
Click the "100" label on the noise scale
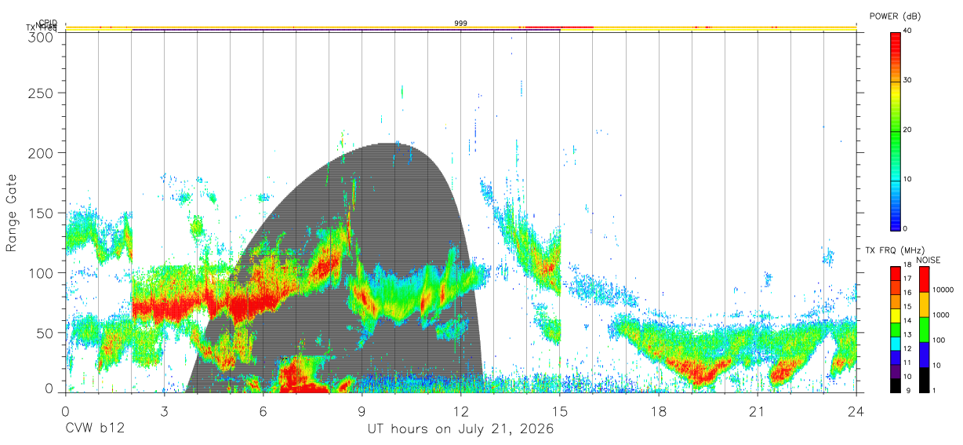click(939, 340)
